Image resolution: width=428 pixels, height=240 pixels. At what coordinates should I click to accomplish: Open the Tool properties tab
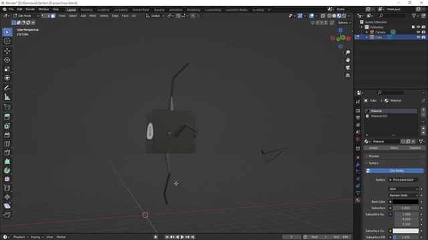(x=358, y=102)
